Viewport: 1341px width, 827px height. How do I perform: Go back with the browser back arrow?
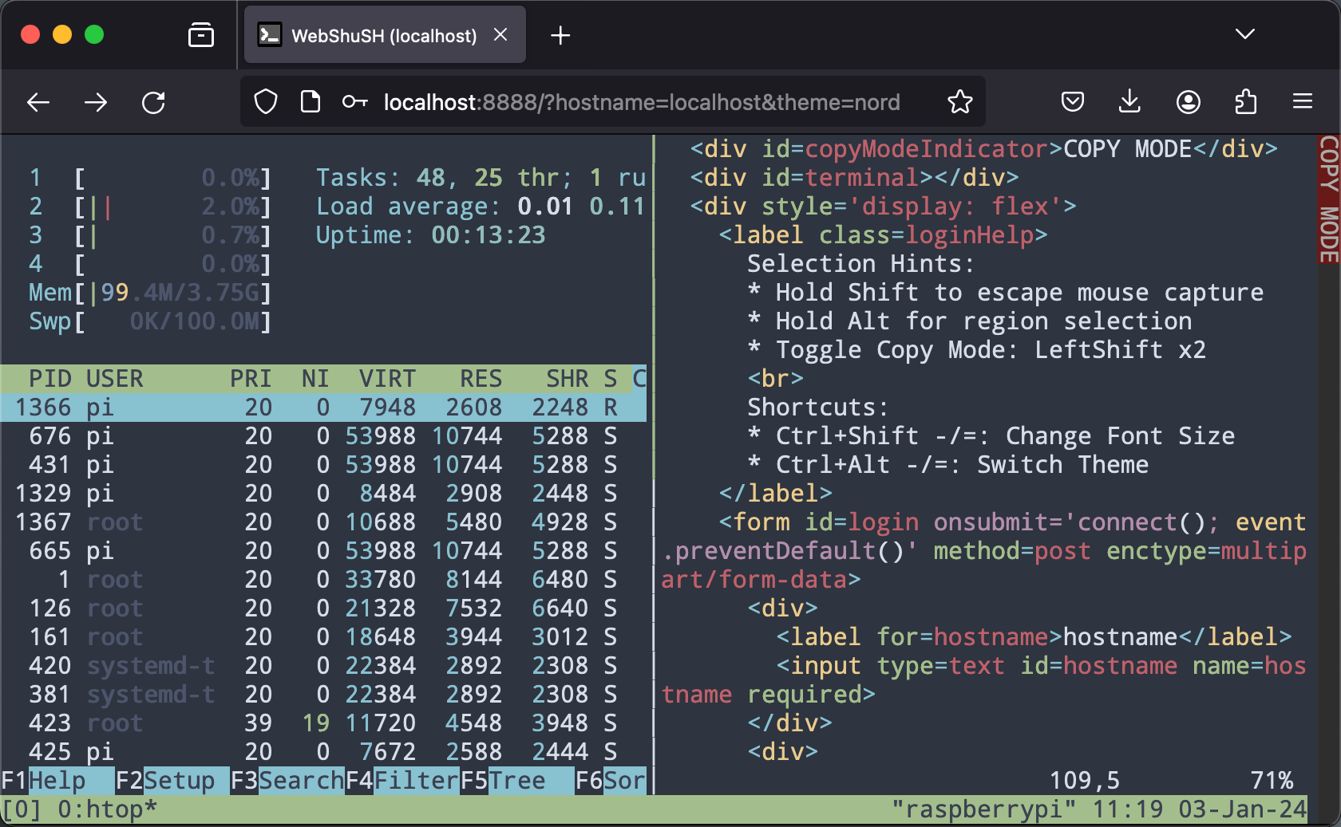38,102
